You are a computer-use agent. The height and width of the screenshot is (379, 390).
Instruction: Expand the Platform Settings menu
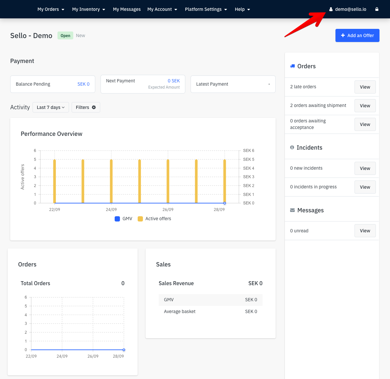coord(206,9)
